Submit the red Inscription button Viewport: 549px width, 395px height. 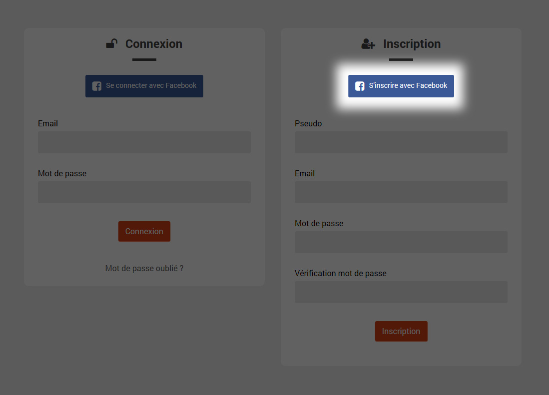[401, 331]
